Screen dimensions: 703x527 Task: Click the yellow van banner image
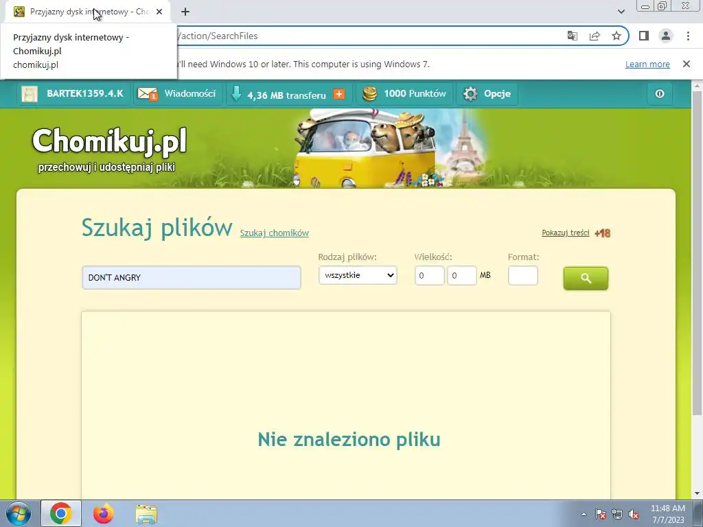[x=365, y=149]
